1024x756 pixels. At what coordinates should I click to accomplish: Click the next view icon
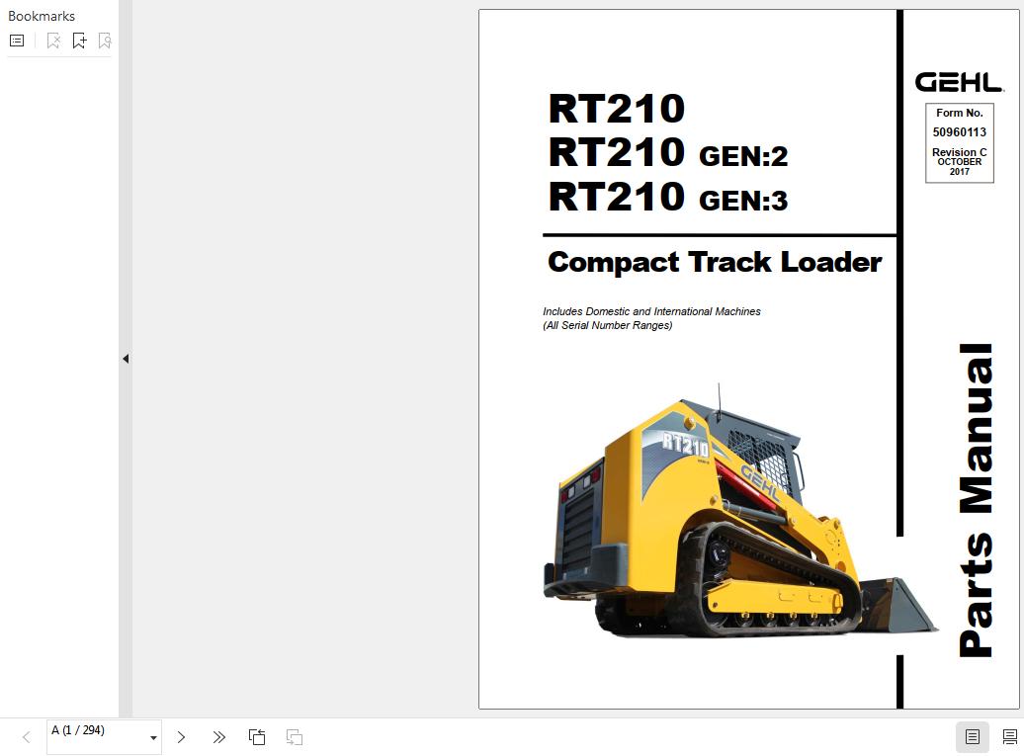pyautogui.click(x=295, y=737)
